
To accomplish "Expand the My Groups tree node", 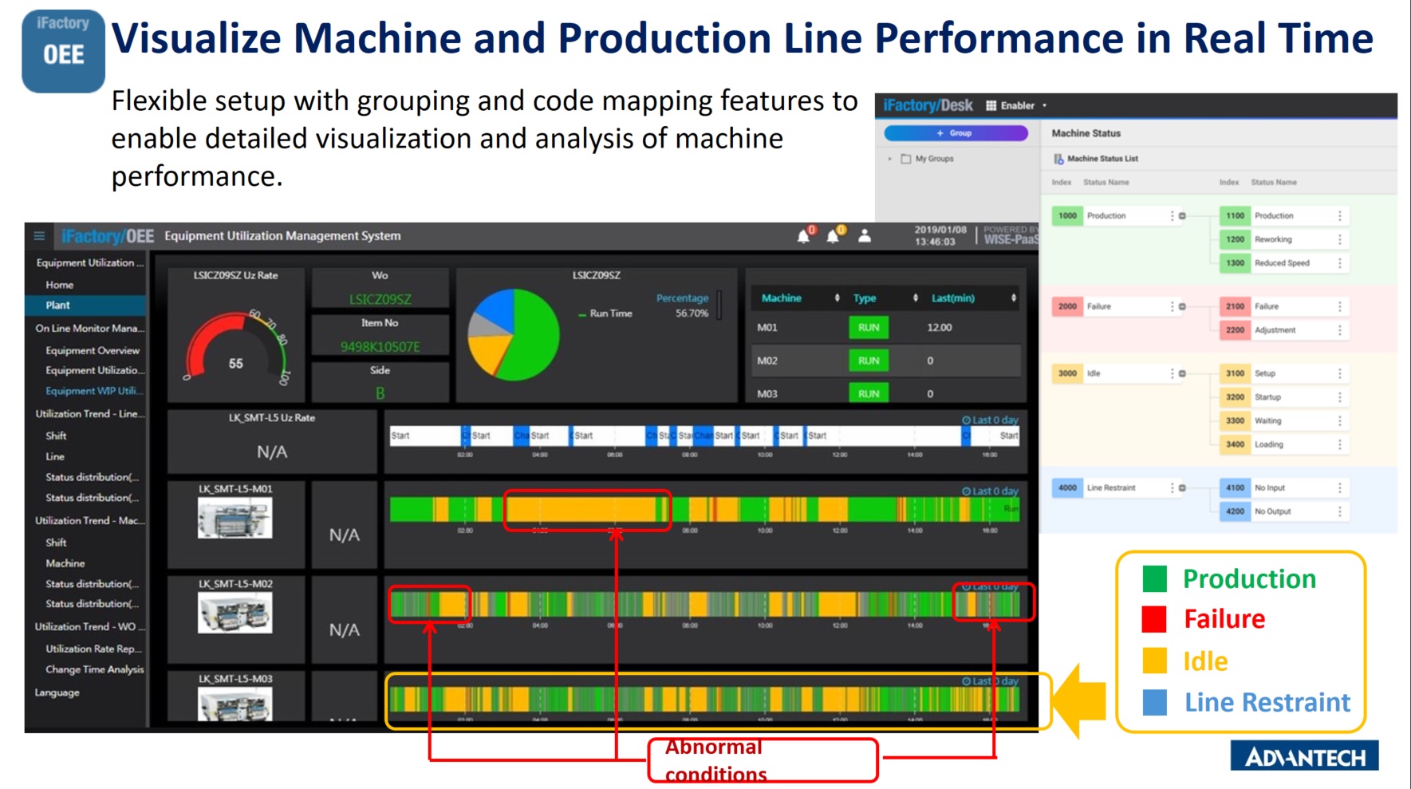I will (892, 158).
